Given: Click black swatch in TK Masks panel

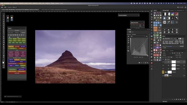Looking at the screenshot, I should (x=177, y=38).
